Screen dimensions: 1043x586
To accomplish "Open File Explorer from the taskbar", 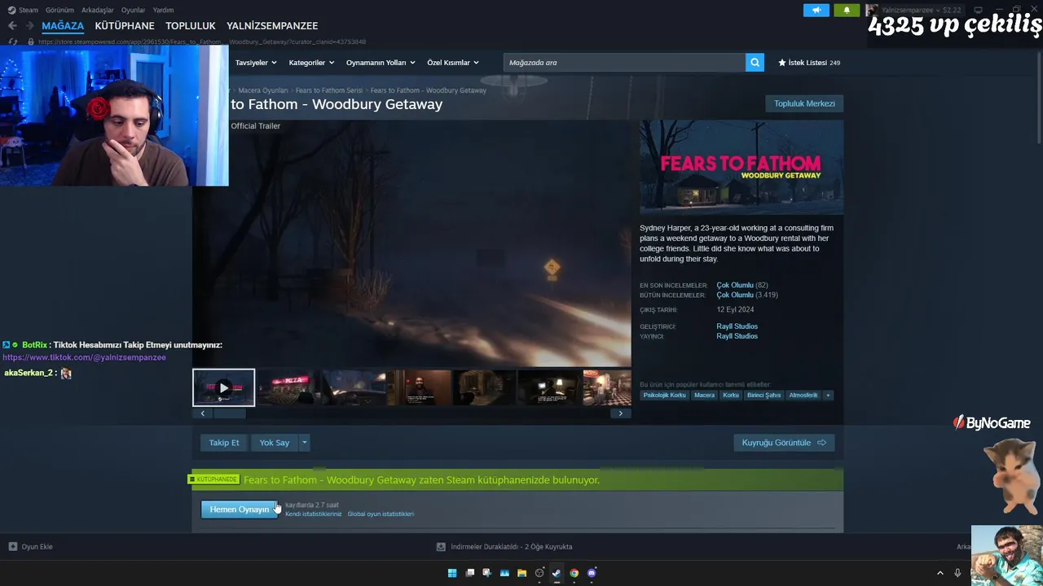I will coord(521,573).
